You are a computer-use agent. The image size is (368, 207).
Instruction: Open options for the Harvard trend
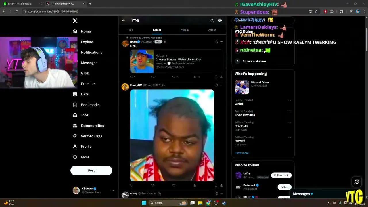coord(290,138)
